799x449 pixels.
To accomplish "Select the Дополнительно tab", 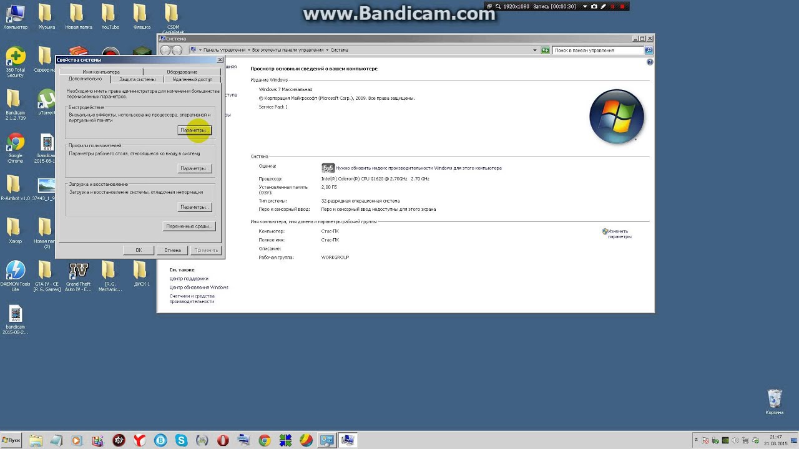I will (x=85, y=79).
